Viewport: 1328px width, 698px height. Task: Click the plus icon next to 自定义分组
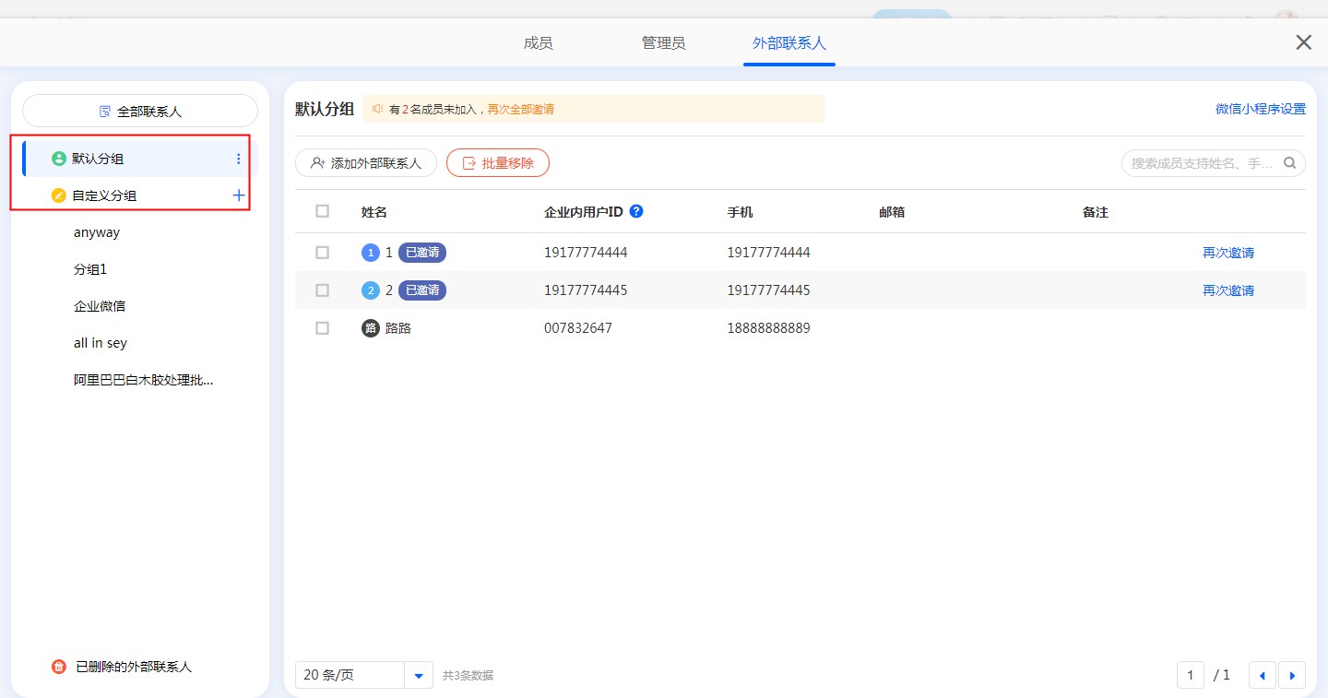(x=238, y=195)
